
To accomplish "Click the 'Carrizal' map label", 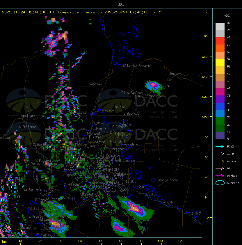I will [x=86, y=195].
